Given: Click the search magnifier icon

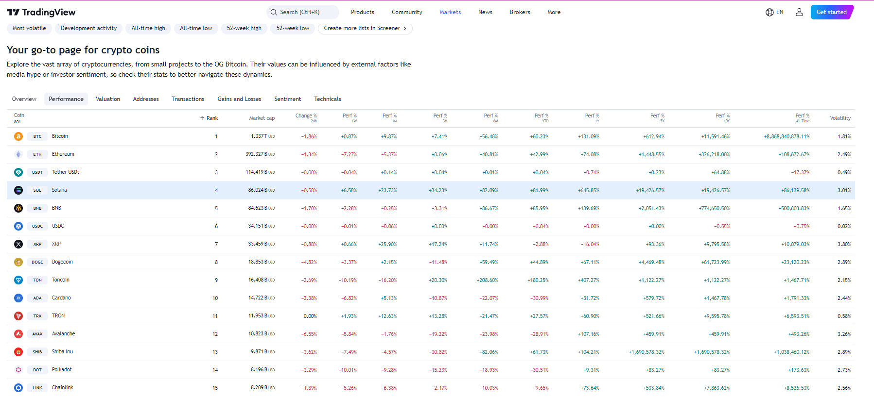Looking at the screenshot, I should pos(274,12).
